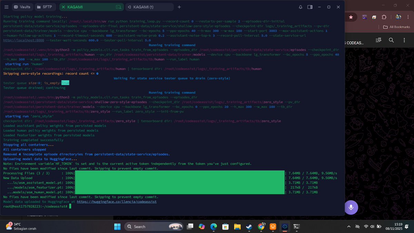Click the Termius taskbar icon
Viewport: 414px width, 233px height.
point(285,226)
